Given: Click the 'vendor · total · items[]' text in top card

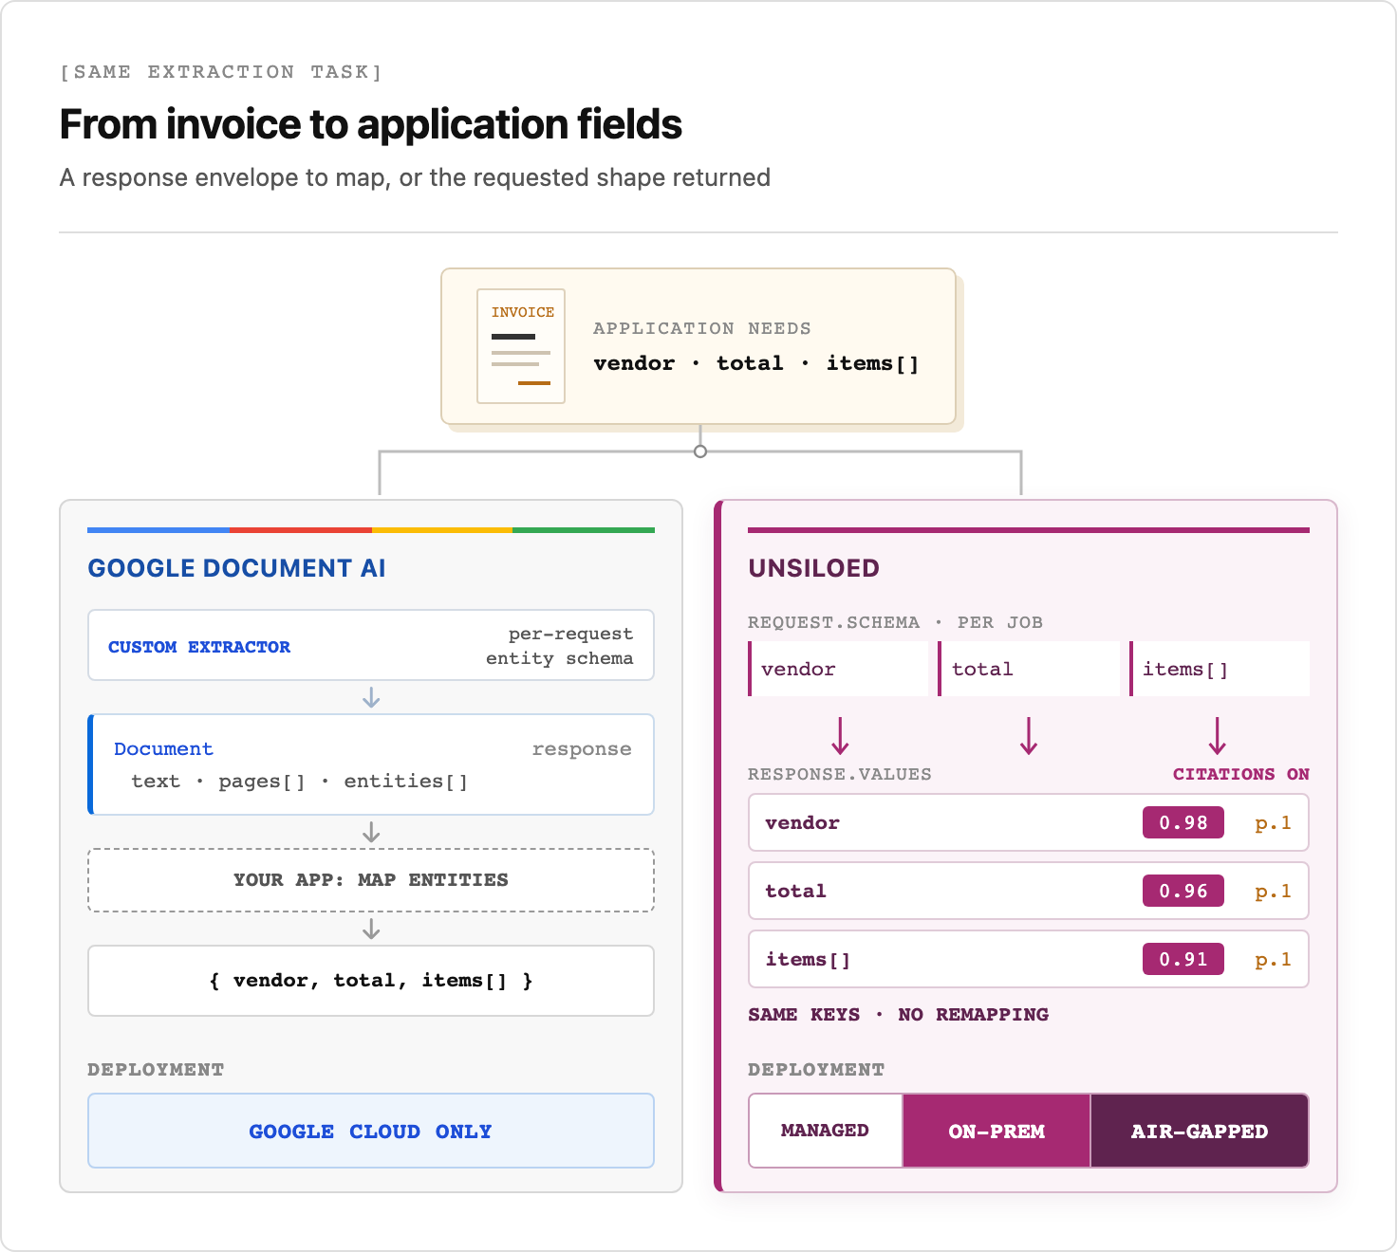Looking at the screenshot, I should tap(756, 363).
